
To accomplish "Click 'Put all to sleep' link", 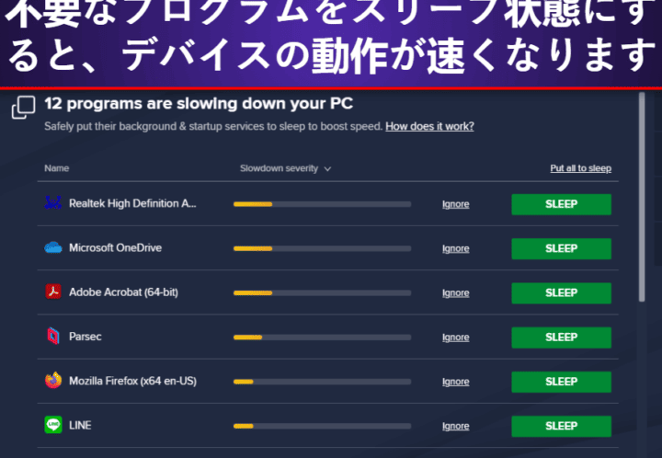I will tap(580, 168).
